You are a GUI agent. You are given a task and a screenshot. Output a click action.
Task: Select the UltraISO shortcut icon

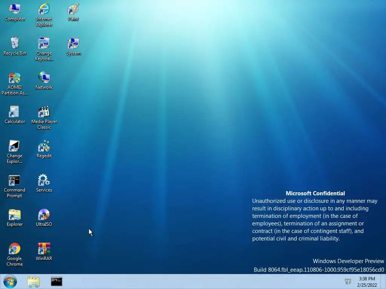click(x=44, y=218)
